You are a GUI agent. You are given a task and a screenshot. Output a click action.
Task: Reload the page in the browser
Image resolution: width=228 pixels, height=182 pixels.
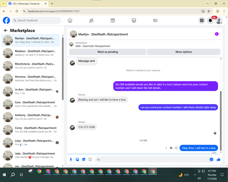coord(17,11)
